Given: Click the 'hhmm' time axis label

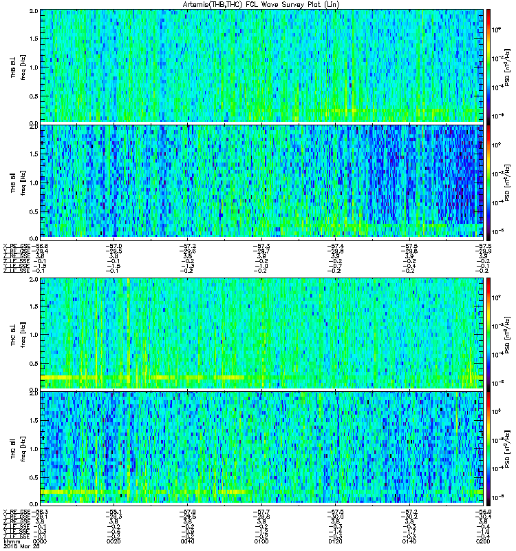Looking at the screenshot, I should [x=12, y=541].
